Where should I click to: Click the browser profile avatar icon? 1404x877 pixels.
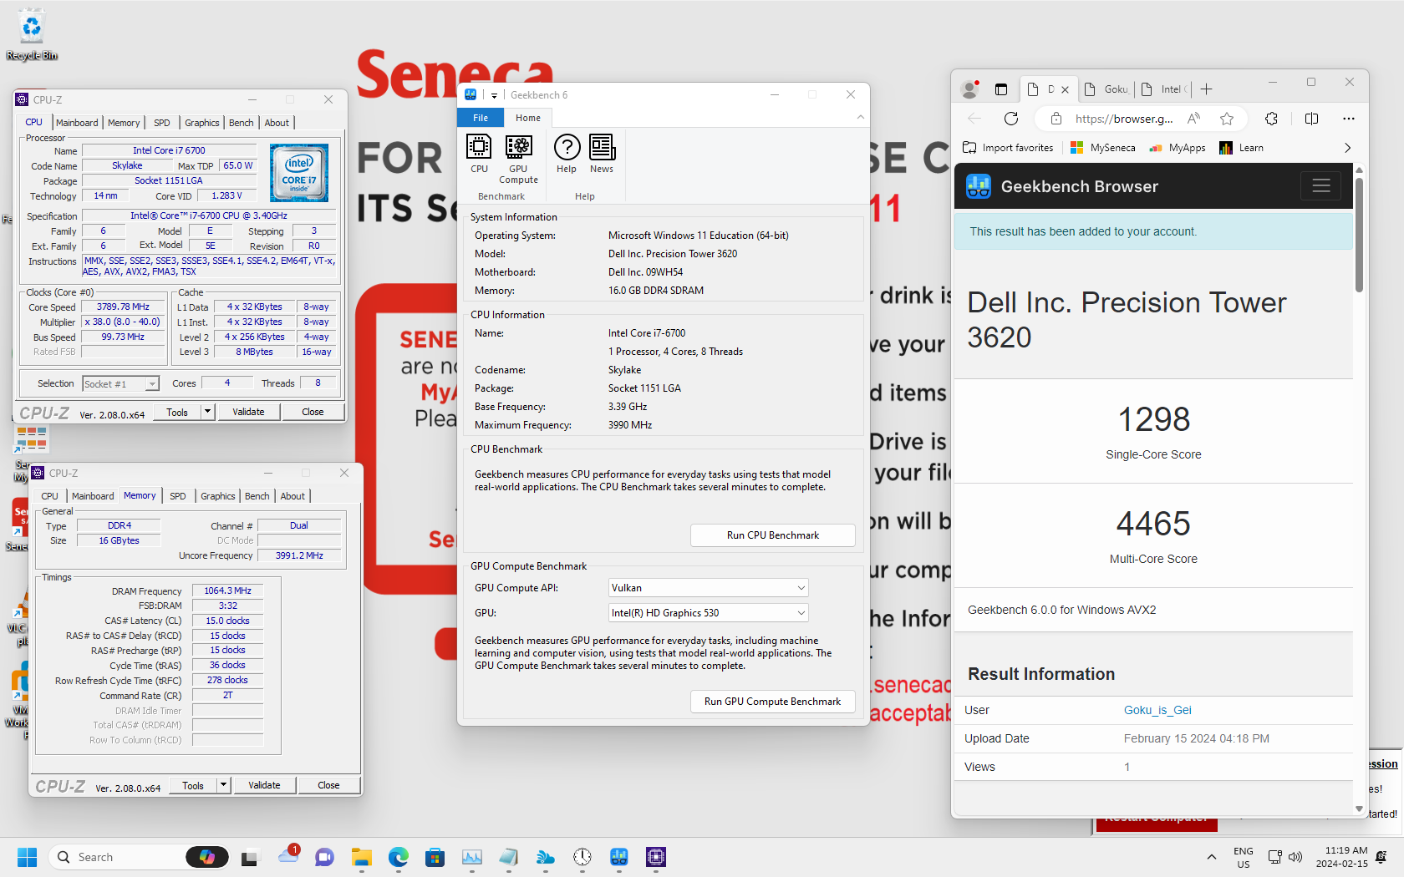tap(970, 89)
